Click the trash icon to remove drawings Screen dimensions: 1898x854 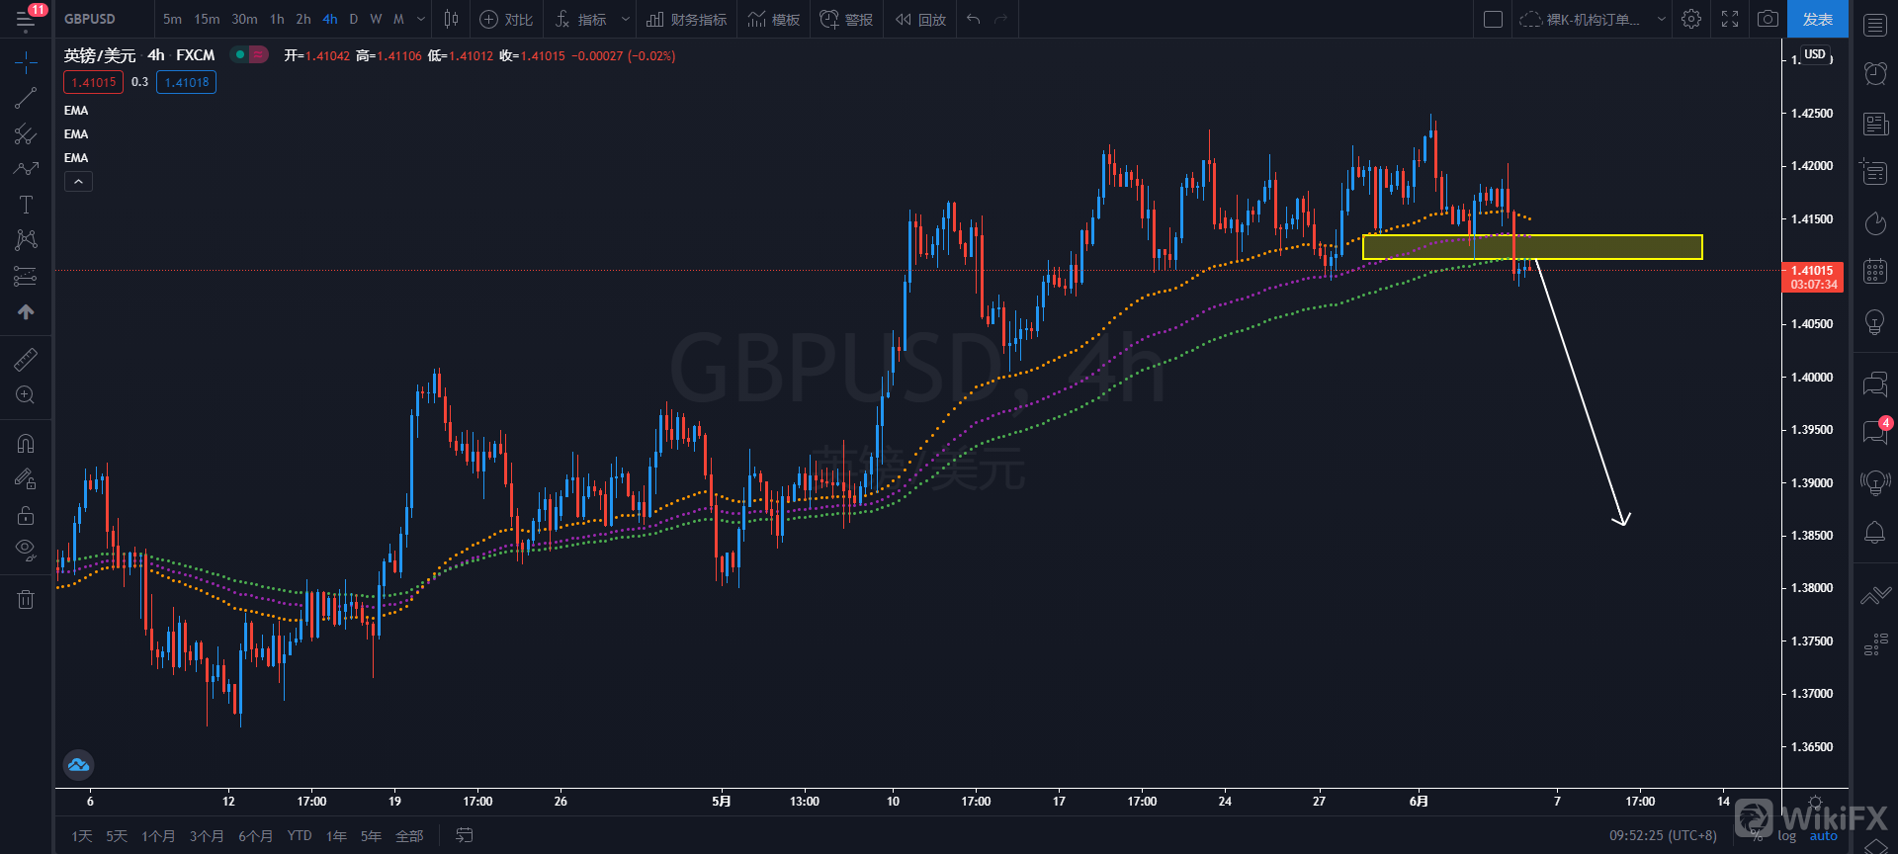pos(26,599)
